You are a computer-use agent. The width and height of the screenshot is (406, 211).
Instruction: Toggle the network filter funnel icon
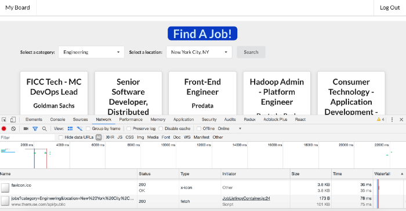pos(35,128)
